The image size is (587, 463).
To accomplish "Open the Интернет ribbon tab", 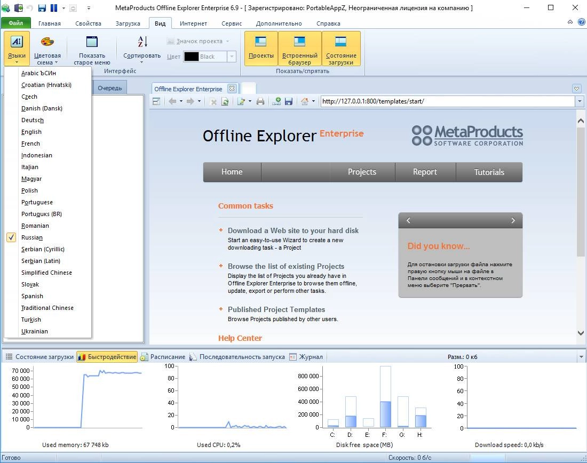I will tap(193, 23).
